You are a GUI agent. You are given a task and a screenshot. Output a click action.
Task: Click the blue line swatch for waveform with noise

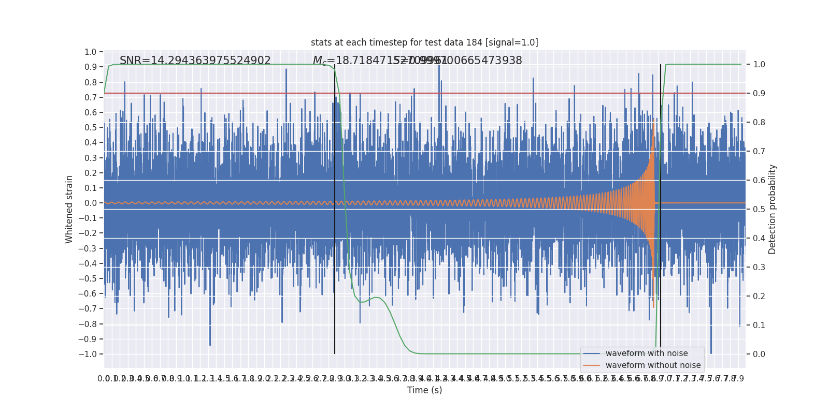pos(591,353)
